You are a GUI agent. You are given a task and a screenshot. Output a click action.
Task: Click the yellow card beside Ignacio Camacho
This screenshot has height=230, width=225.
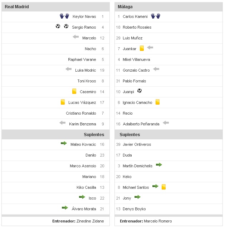(157, 102)
